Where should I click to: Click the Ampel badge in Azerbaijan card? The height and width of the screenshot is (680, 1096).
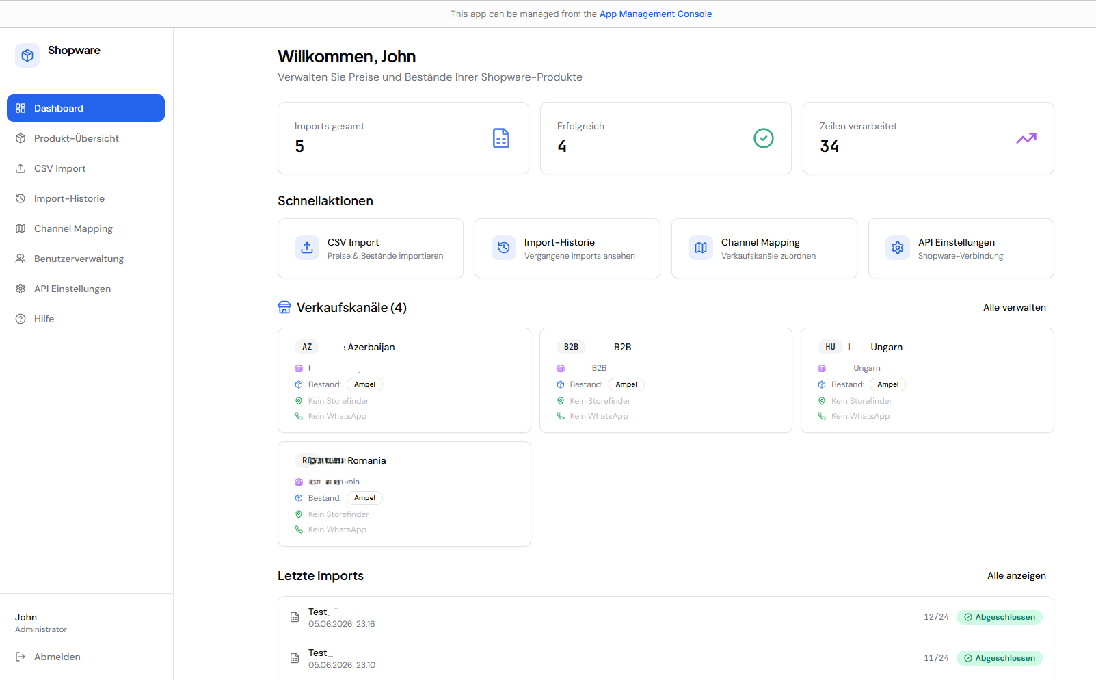[364, 384]
